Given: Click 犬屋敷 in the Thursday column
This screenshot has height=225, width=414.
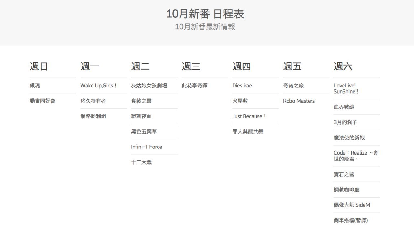Looking at the screenshot, I should (x=240, y=101).
